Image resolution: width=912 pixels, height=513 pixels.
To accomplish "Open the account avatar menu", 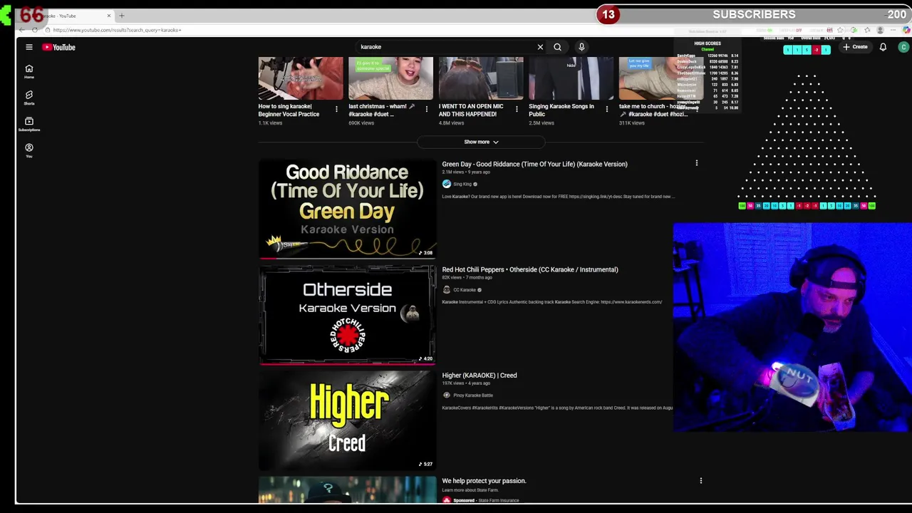I will (x=903, y=47).
